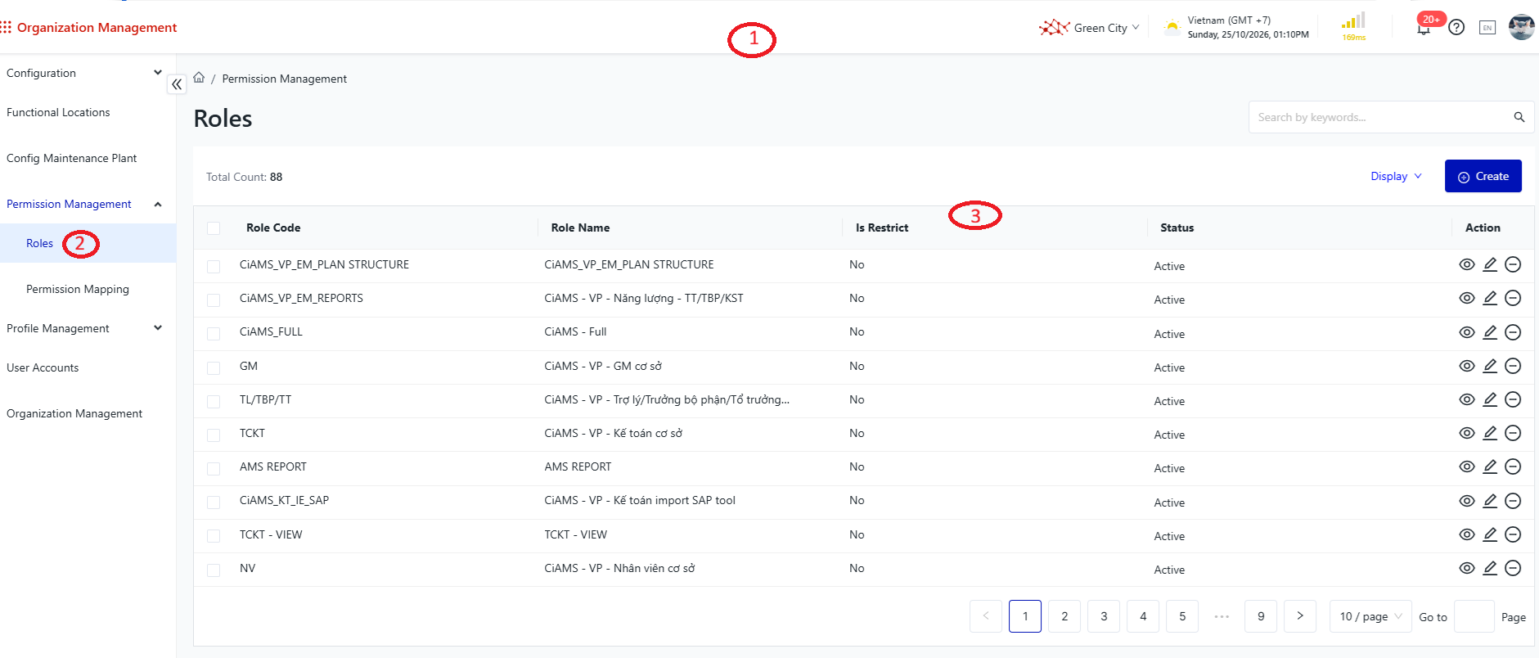1539x658 pixels.
Task: Go to page 3 of roles
Action: point(1104,616)
